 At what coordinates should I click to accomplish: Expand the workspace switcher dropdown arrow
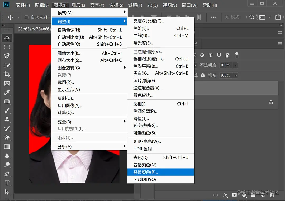click(270, 17)
